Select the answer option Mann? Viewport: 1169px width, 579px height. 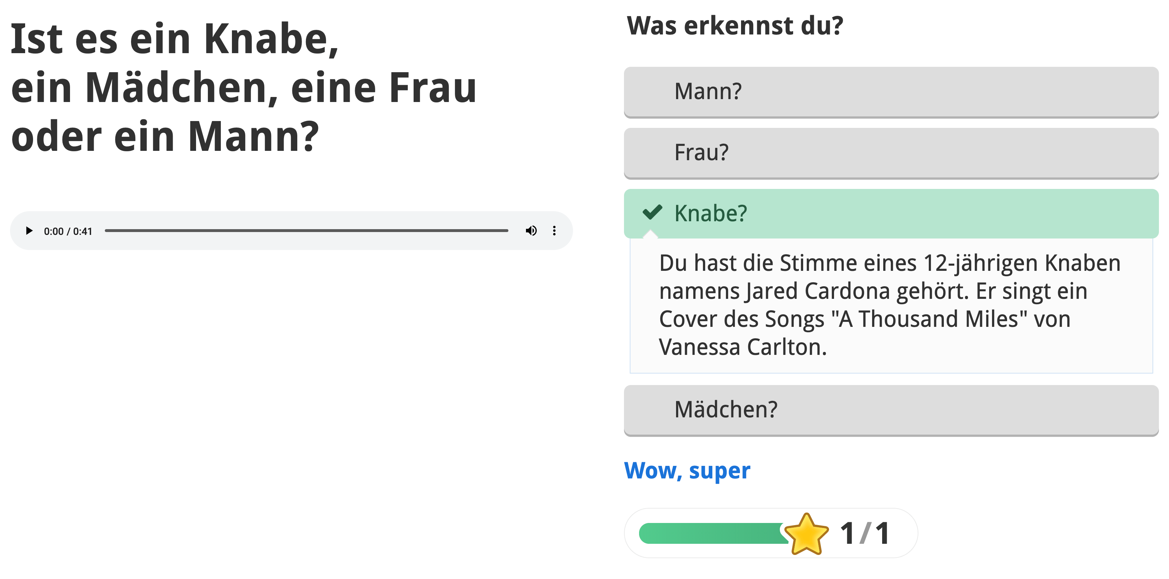tap(891, 92)
